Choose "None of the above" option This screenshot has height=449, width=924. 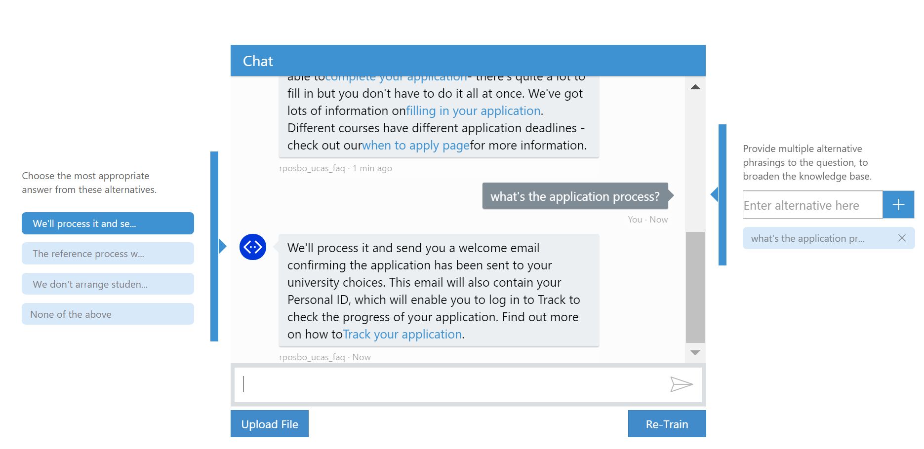point(108,314)
